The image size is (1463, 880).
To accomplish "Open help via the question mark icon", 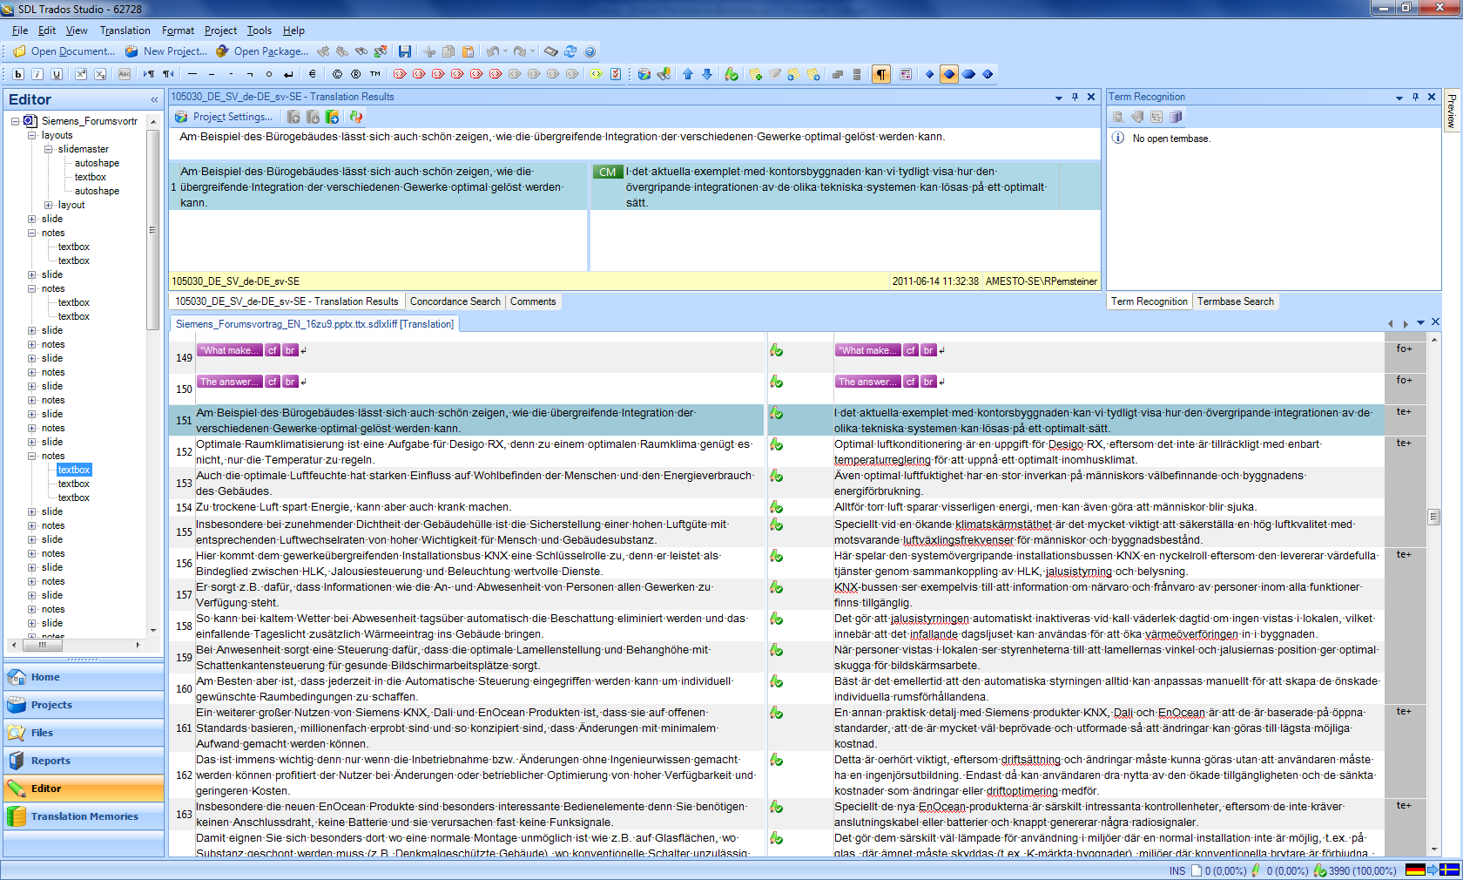I will pos(590,51).
